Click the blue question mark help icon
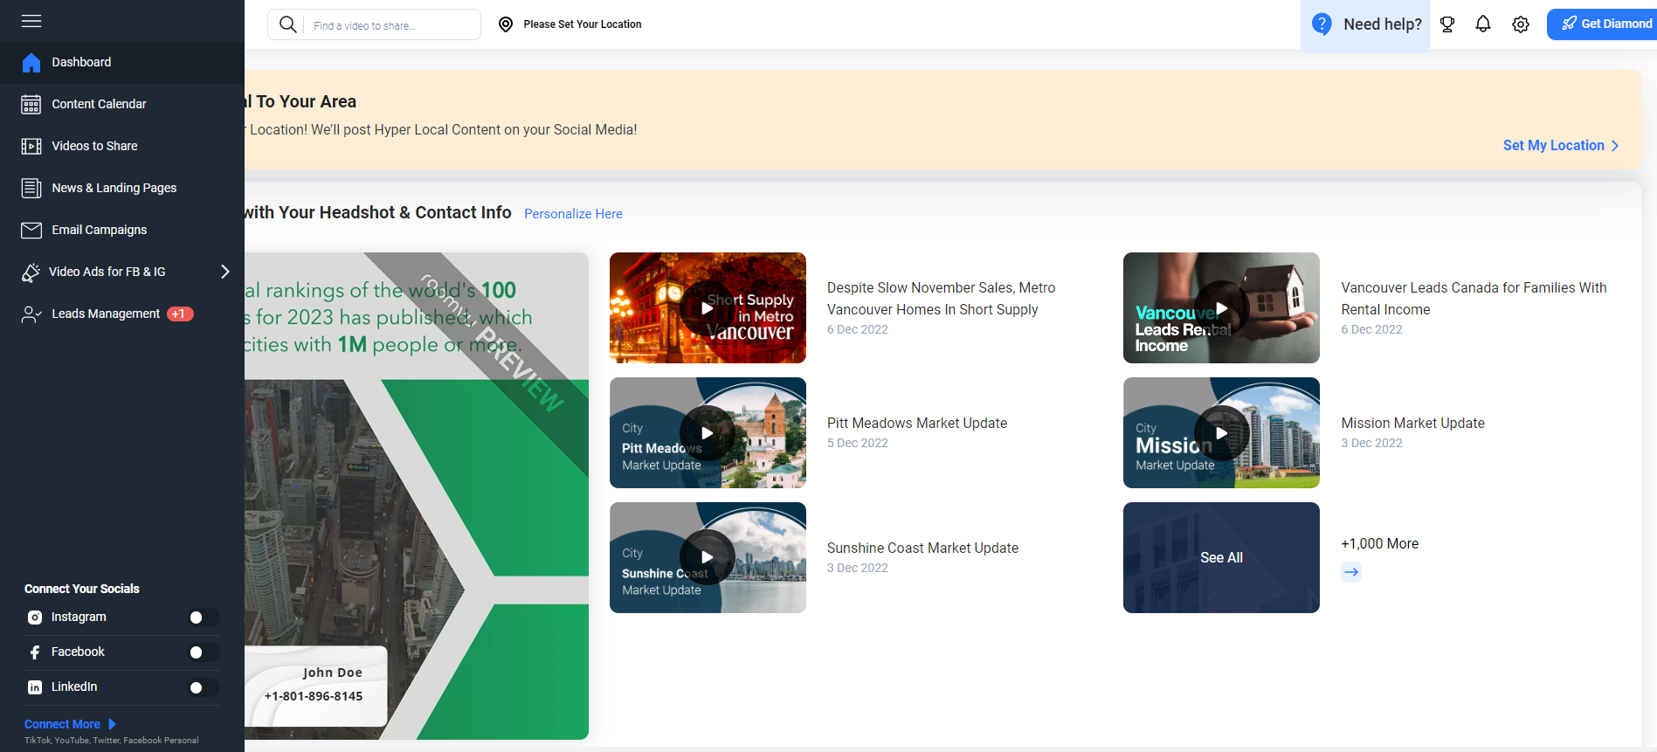The image size is (1657, 752). point(1322,24)
